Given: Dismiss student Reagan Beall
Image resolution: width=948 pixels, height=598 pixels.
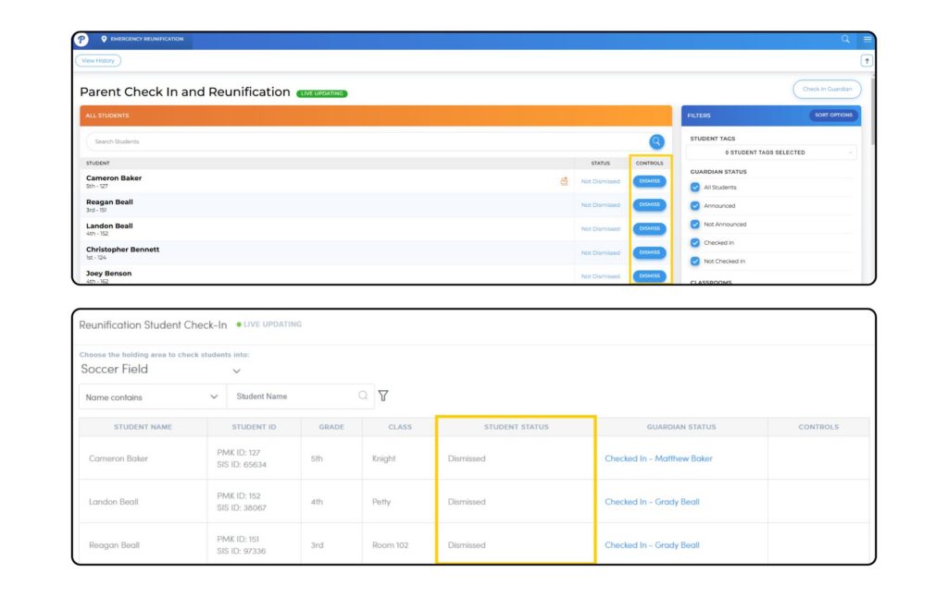Looking at the screenshot, I should click(649, 205).
